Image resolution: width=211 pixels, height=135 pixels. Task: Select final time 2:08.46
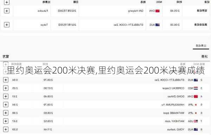(48, 96)
